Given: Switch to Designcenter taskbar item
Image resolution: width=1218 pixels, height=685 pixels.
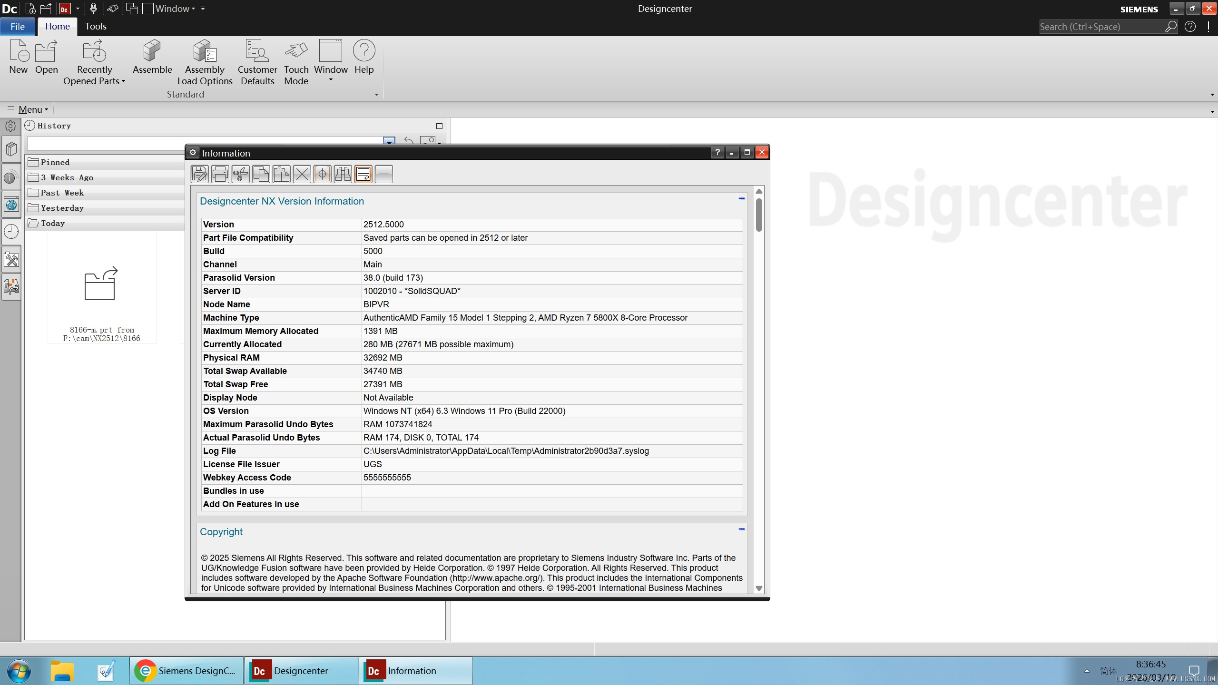Looking at the screenshot, I should pos(301,671).
